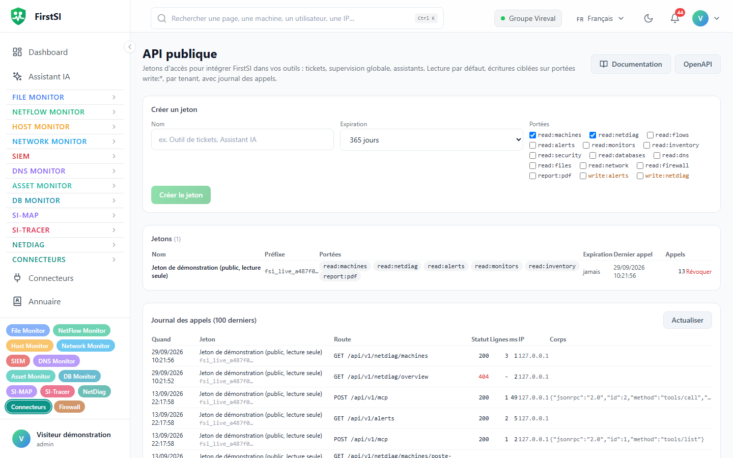The width and height of the screenshot is (733, 458).
Task: Click the token name input field
Action: pyautogui.click(x=242, y=139)
